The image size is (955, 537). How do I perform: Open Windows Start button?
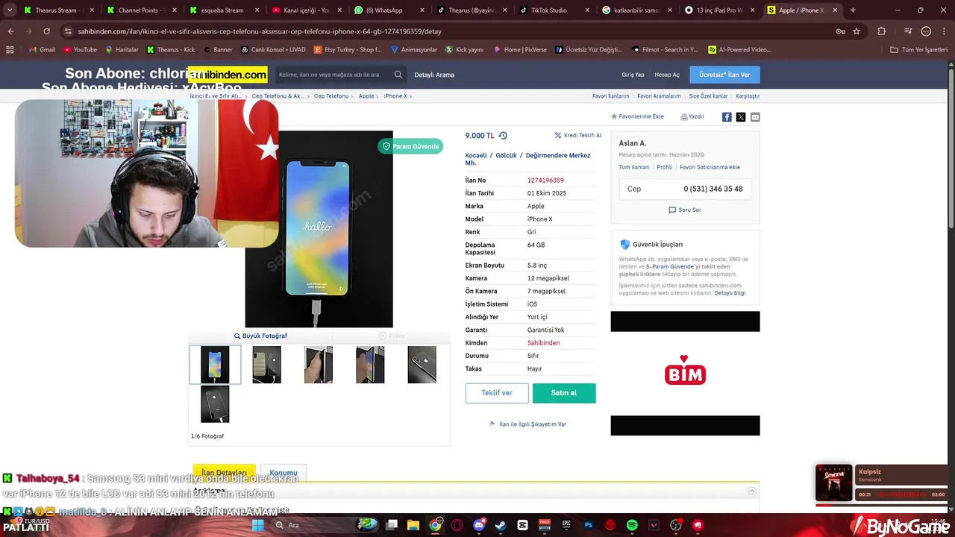pyautogui.click(x=257, y=525)
